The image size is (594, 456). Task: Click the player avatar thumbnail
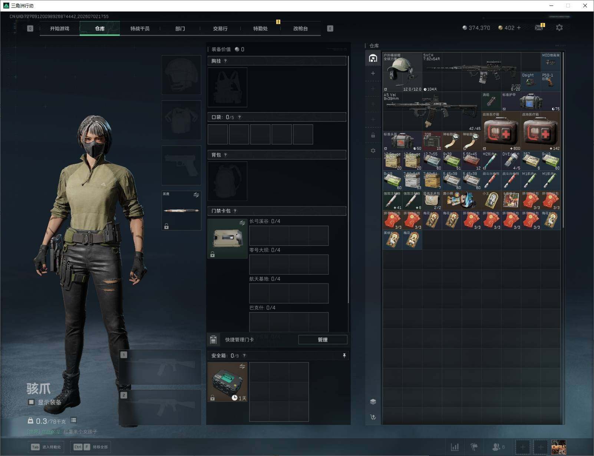[x=559, y=447]
